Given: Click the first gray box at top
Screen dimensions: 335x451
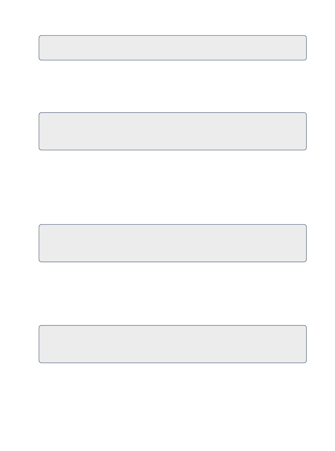Looking at the screenshot, I should [x=172, y=48].
